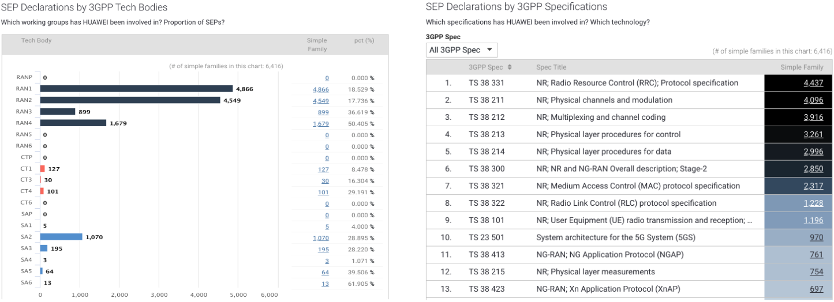The image size is (834, 302).
Task: Open SA1 simple family link 5
Action: coord(327,226)
